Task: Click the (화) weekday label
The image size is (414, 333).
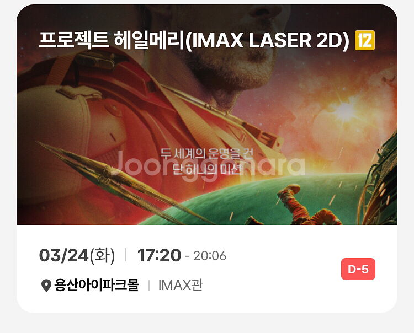Action: pos(102,256)
